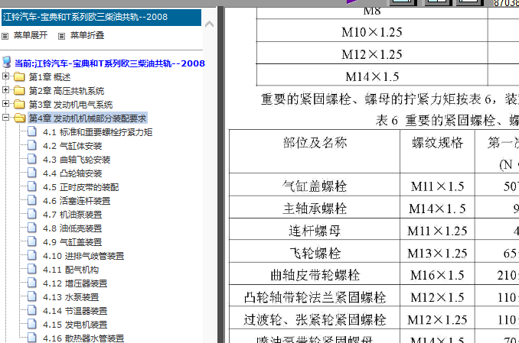This screenshot has width=519, height=343.
Task: Open the 当前:江铃汽车-宝典和T系列欧三柴油共轨--2008 link
Action: 110,63
